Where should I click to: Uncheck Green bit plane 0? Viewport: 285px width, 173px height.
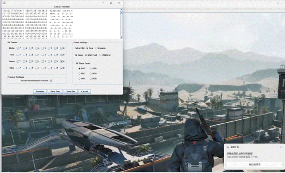[62, 62]
